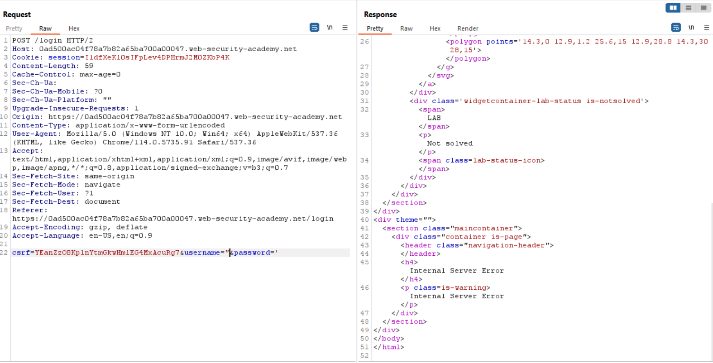Open Response panel options menu
This screenshot has height=363, width=713.
706,28
